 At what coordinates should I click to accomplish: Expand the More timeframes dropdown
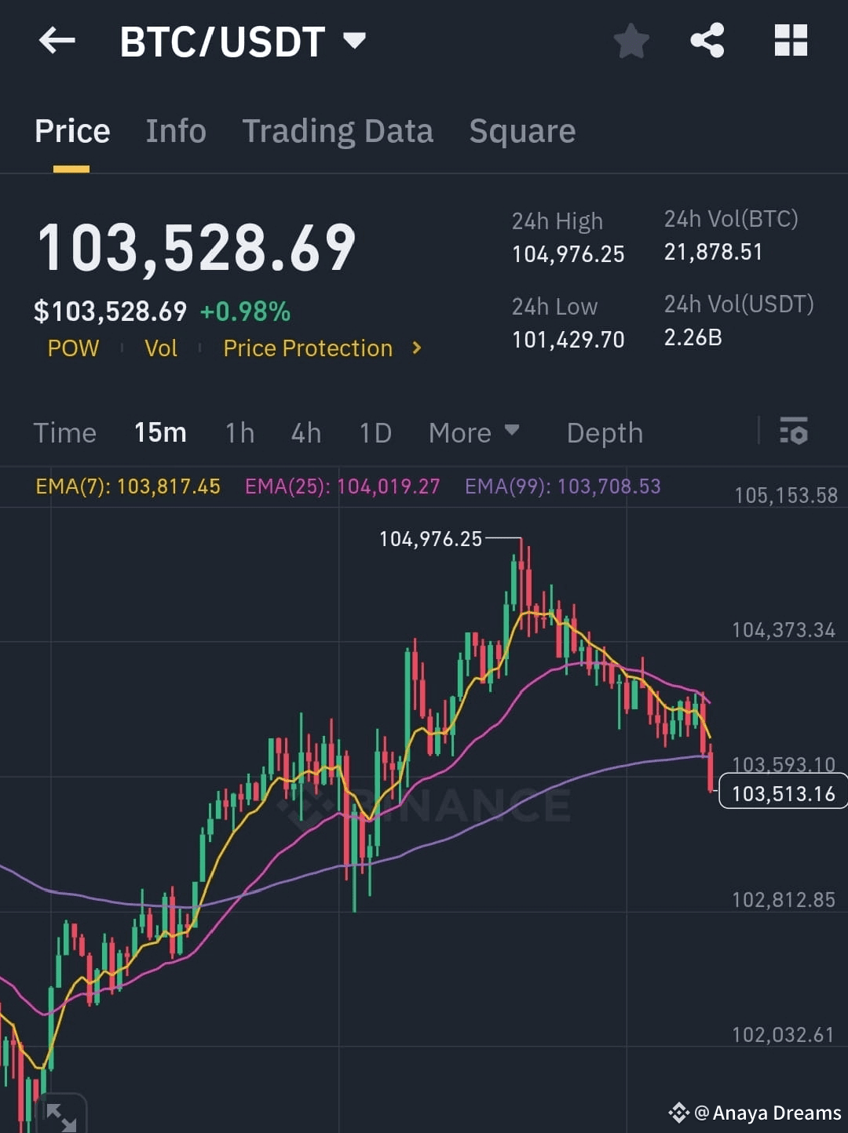(473, 432)
